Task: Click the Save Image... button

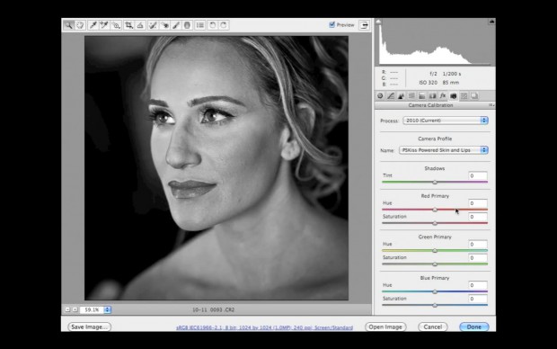Action: point(89,327)
